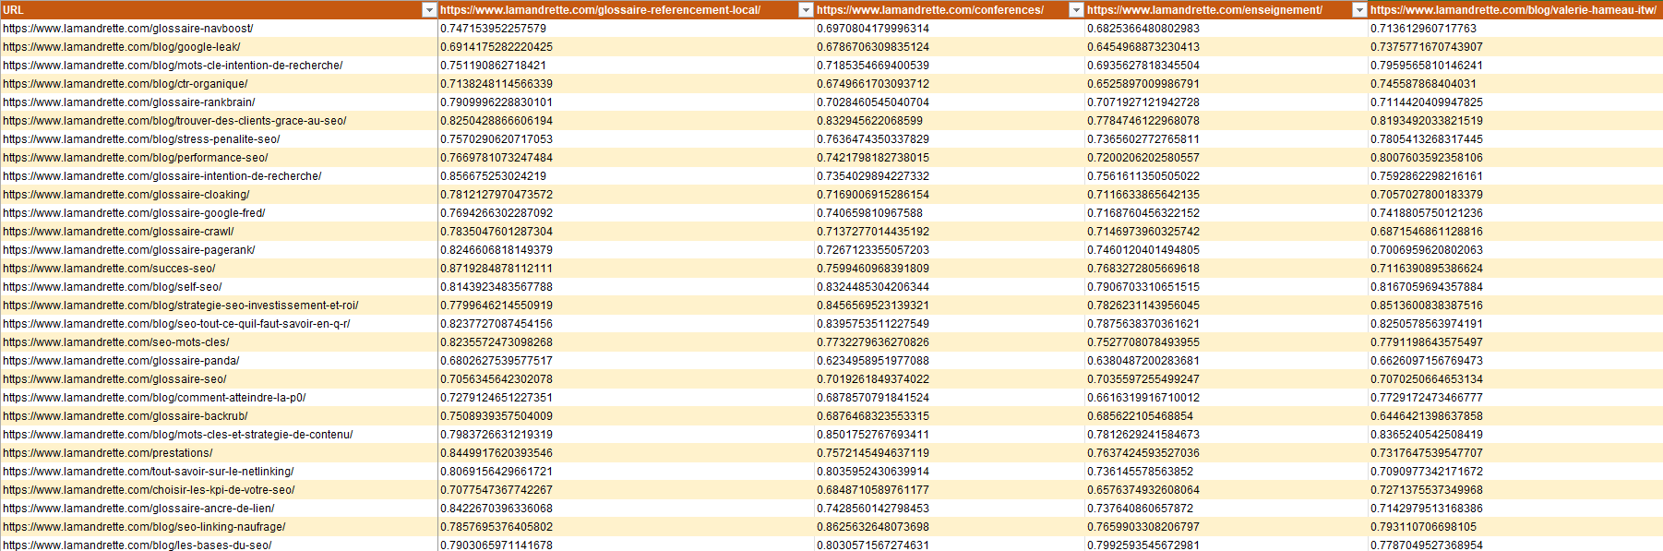Click the blog/ctr-organique URL cell

219,84
